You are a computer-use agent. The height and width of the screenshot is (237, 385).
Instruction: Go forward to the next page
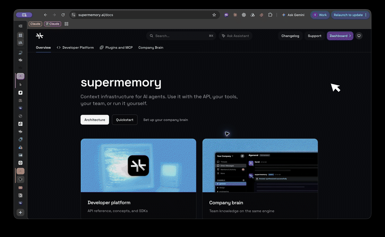[x=54, y=15]
